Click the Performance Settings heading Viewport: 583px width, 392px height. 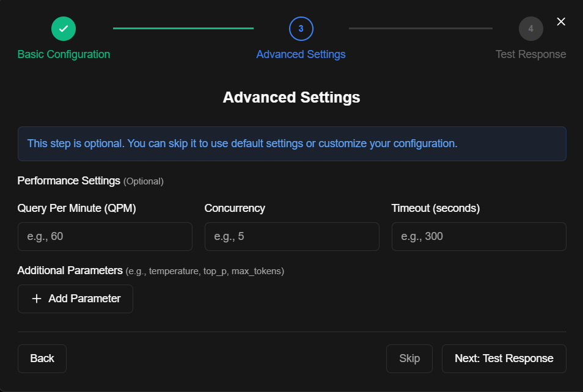68,181
